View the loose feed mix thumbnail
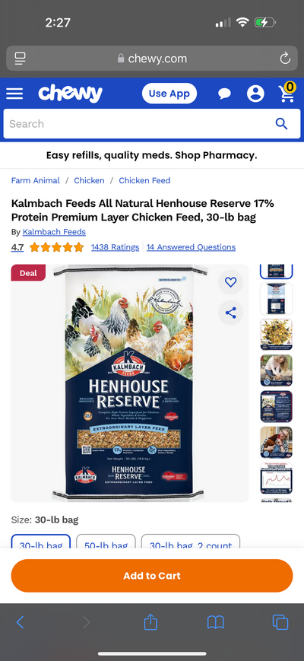The height and width of the screenshot is (661, 304). 276,335
